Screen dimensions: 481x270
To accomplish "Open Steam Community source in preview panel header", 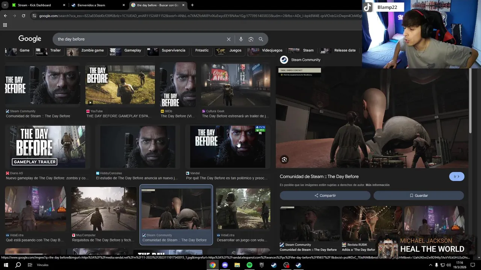I will pyautogui.click(x=301, y=60).
